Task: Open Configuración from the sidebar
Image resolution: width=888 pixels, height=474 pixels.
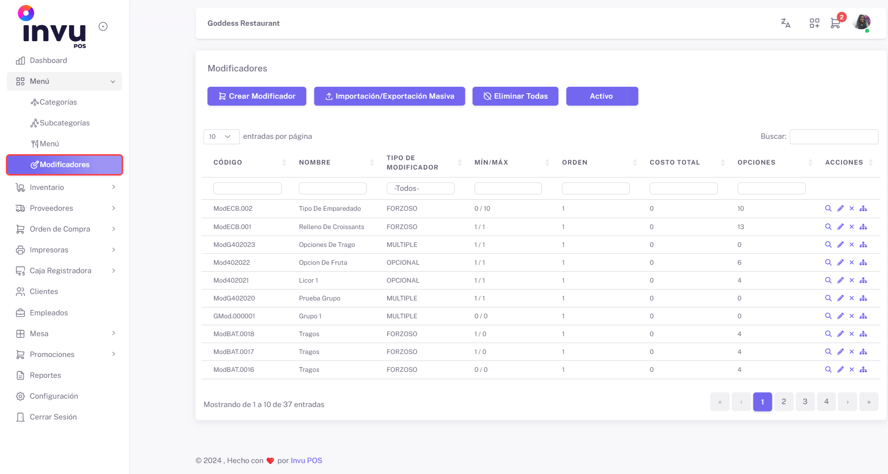Action: pyautogui.click(x=65, y=396)
